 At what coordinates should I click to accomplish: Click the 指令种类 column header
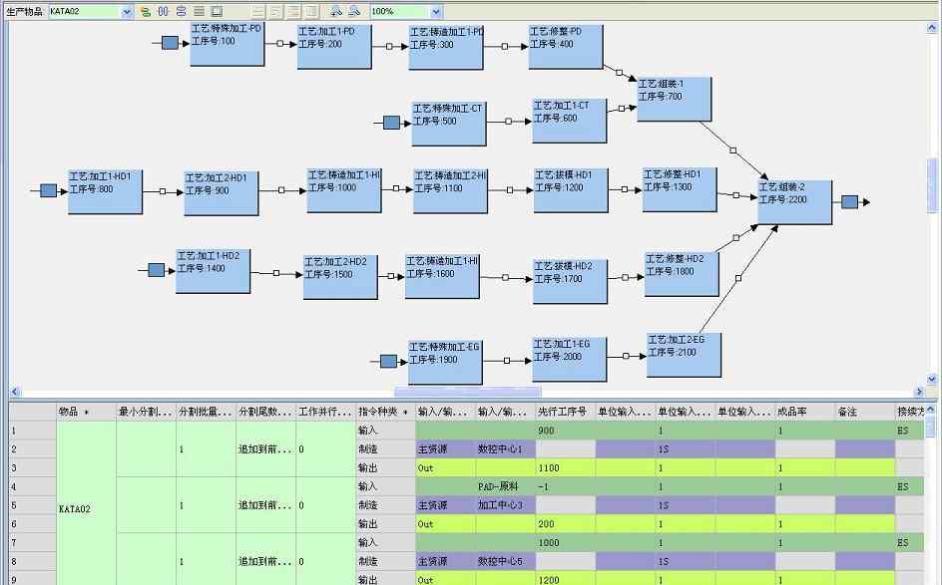click(x=386, y=412)
